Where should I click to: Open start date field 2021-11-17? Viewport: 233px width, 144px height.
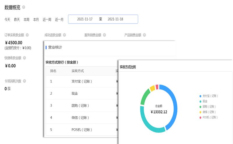click(85, 19)
